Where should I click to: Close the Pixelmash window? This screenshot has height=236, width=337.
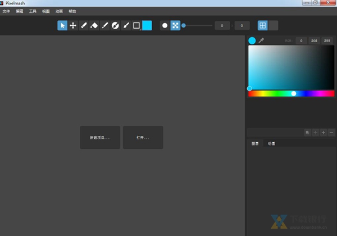(328, 3)
